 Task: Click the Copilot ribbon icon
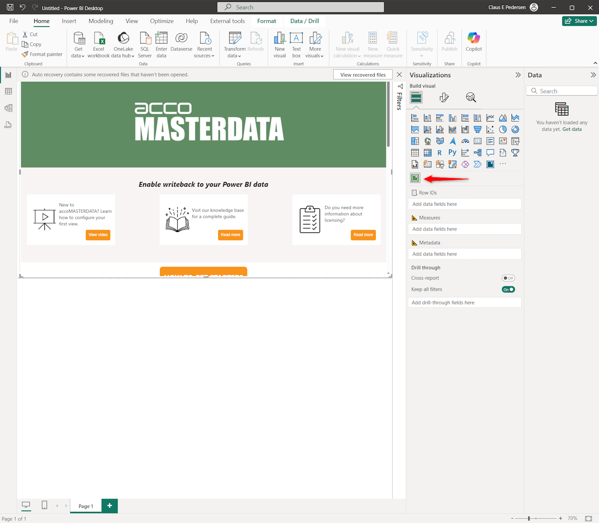[474, 42]
